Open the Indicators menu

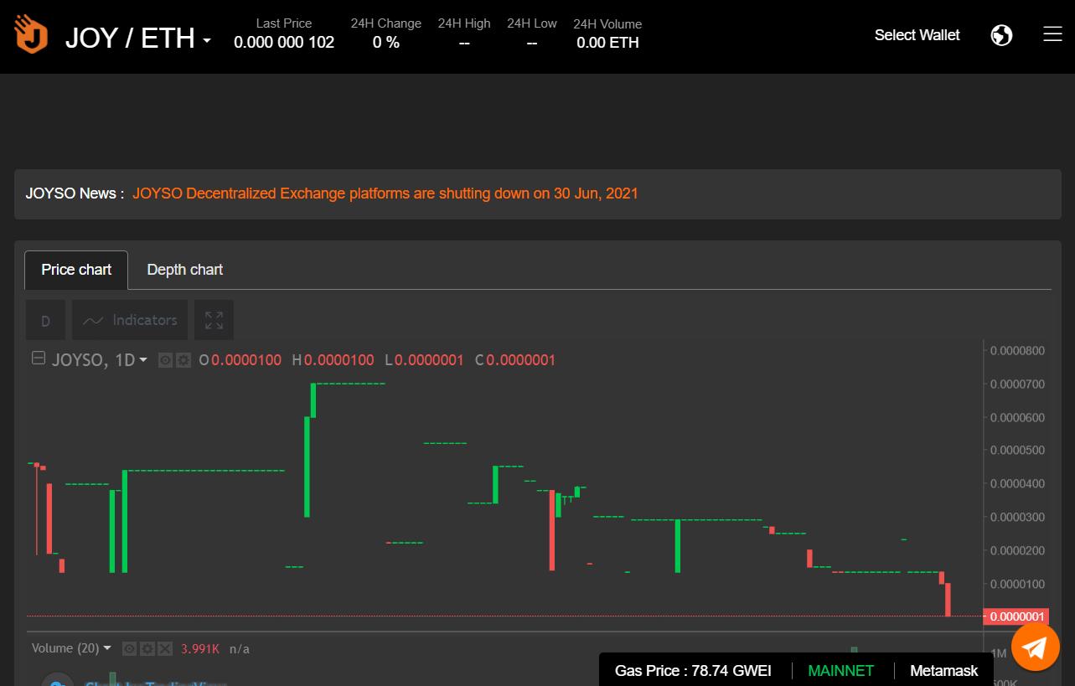(x=130, y=320)
